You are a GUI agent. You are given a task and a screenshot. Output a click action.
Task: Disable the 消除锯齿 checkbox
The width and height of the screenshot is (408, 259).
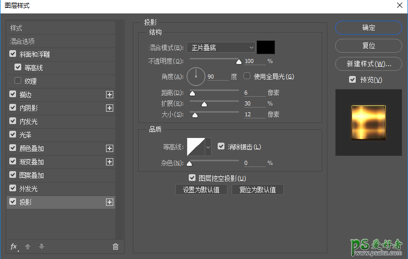[x=221, y=147]
